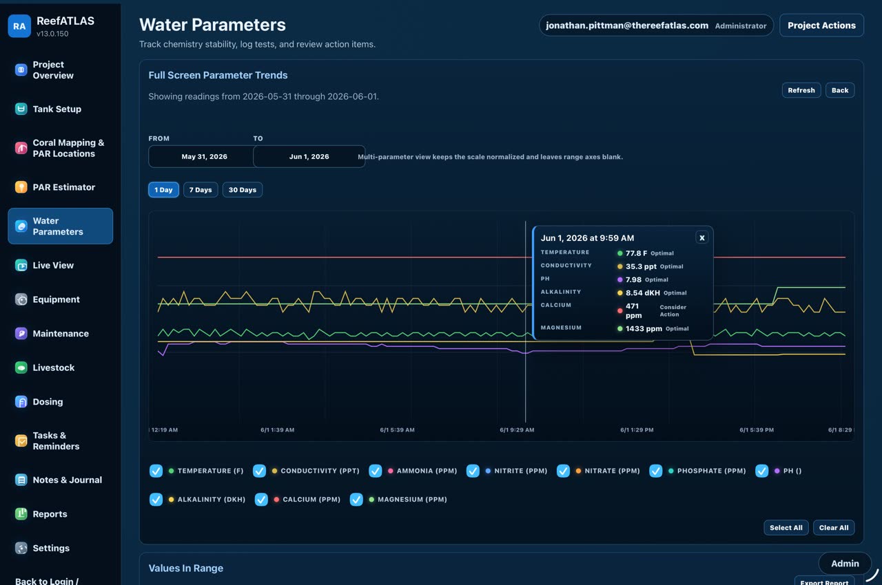Toggle Magnesium (PPM) checkbox
The height and width of the screenshot is (585, 882).
pos(356,500)
